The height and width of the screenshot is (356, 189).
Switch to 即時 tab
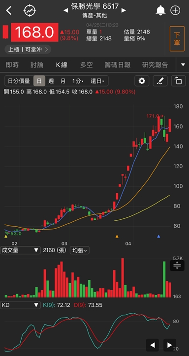[12, 65]
